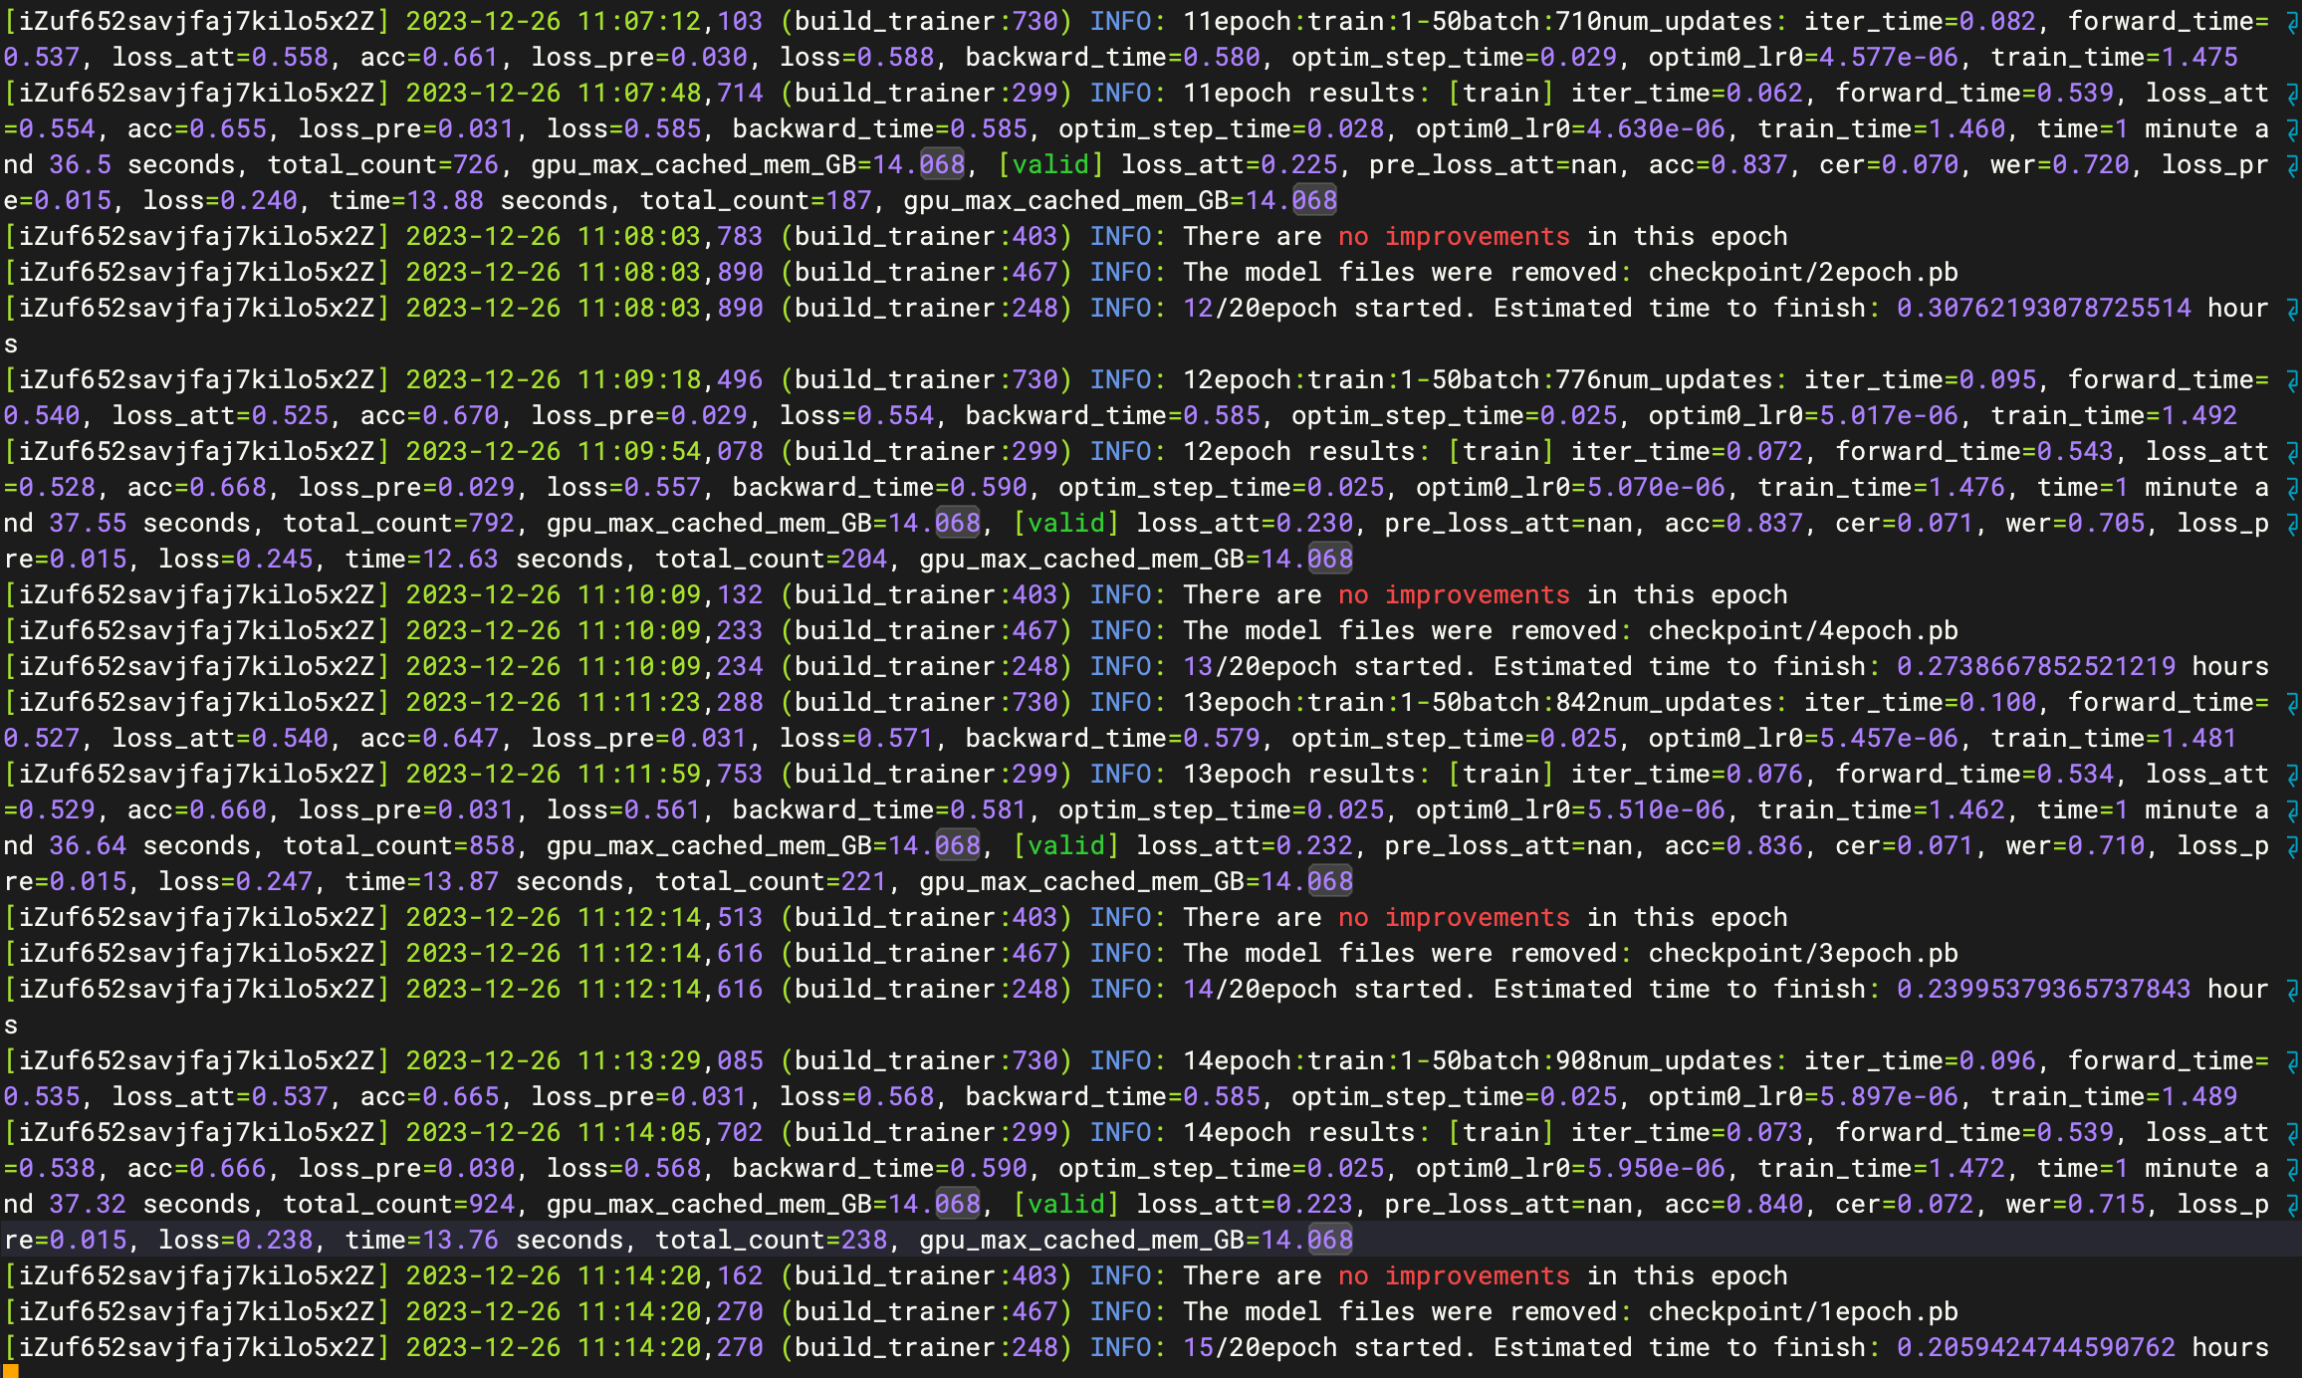Click wrap icon ending 11:14:05 first row
The height and width of the screenshot is (1378, 2302).
click(x=2292, y=1133)
